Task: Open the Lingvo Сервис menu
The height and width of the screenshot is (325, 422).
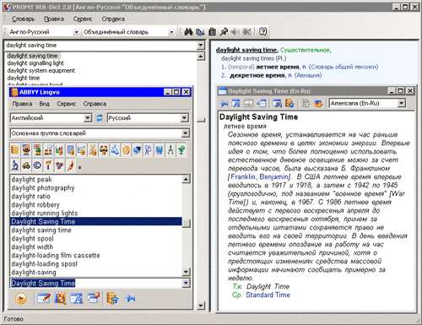Action: click(67, 104)
